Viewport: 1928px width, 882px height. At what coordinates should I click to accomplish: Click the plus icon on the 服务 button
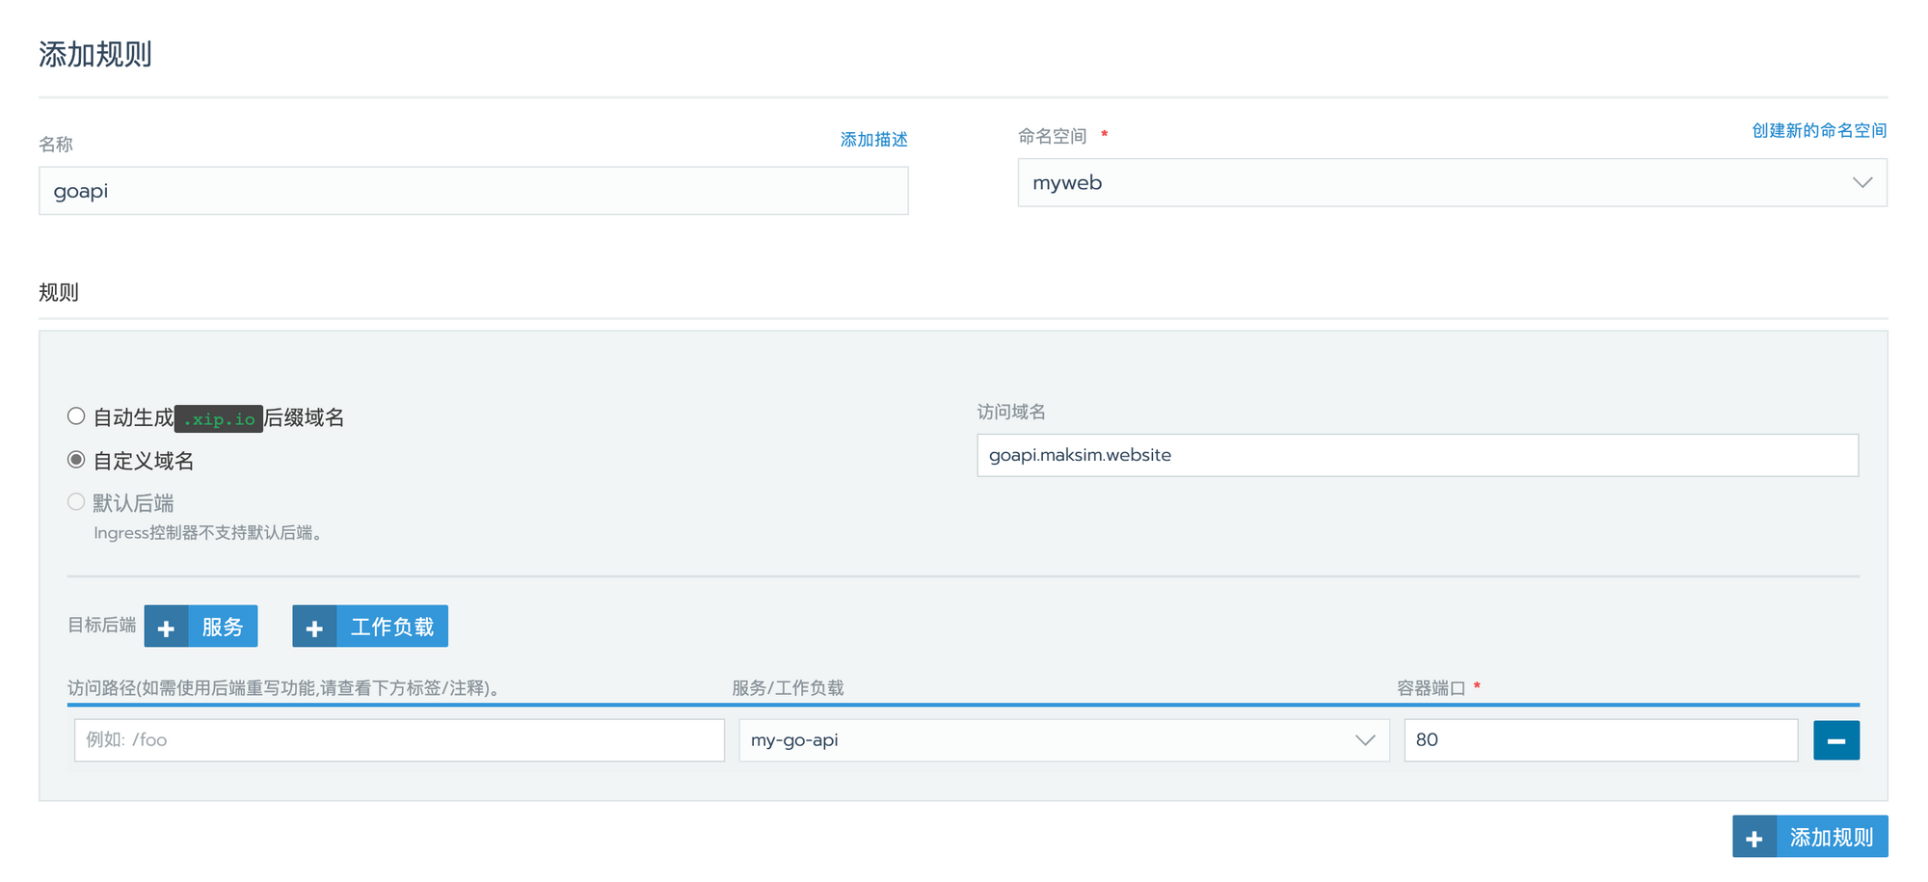tap(166, 628)
